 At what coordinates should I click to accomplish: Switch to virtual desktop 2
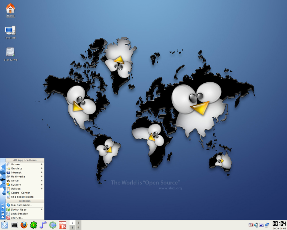click(x=78, y=223)
